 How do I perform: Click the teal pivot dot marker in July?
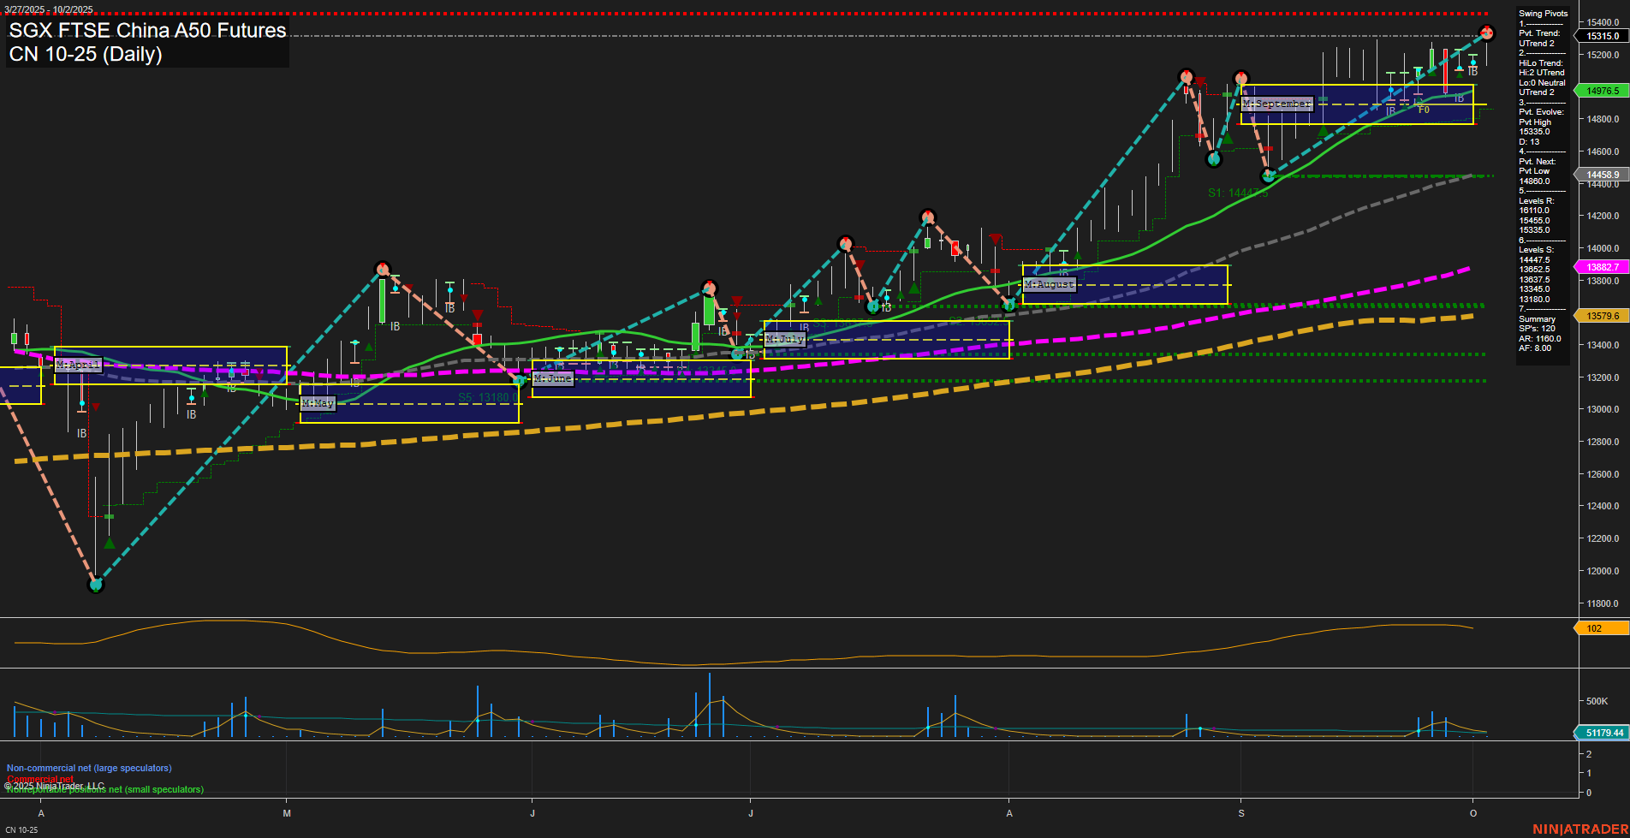(x=872, y=306)
